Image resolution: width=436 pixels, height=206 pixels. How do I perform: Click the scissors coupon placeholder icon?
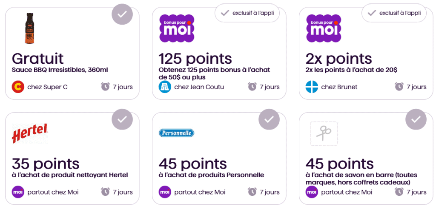(324, 134)
